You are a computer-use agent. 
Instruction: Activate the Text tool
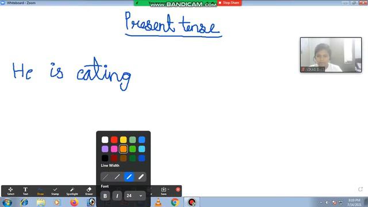[25, 191]
